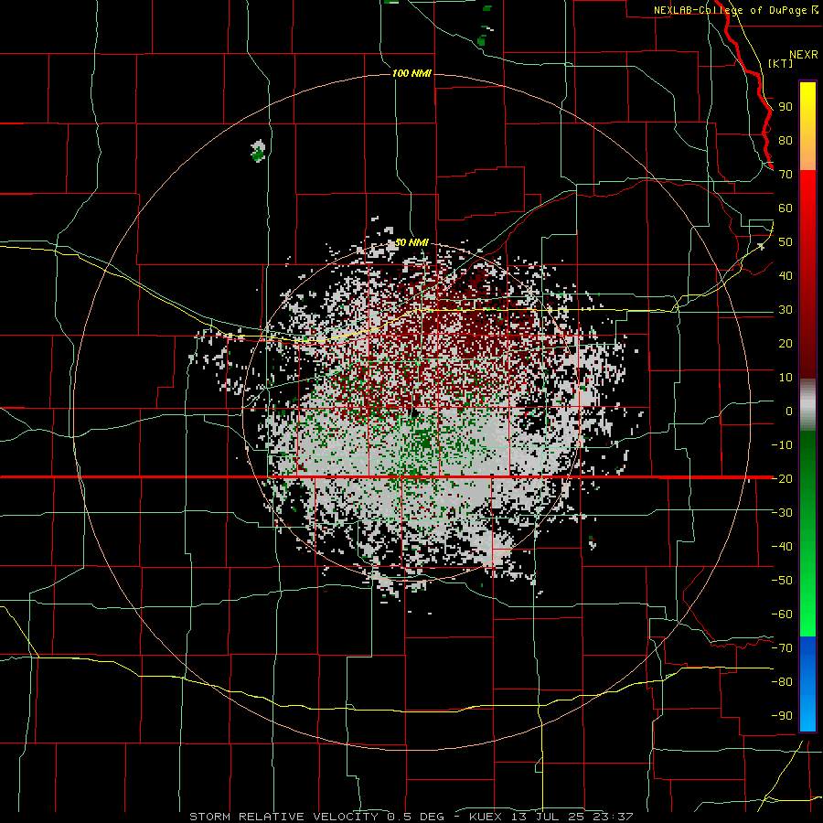This screenshot has height=823, width=823.
Task: Click the 100 NMI range ring label
Action: (411, 73)
